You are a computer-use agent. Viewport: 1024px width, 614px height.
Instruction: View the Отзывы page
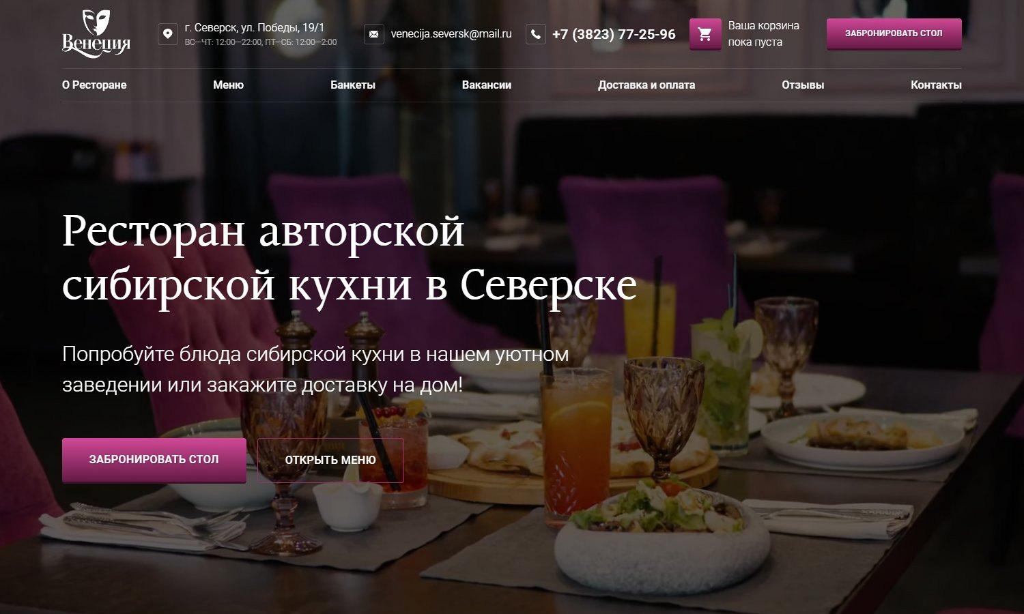coord(803,85)
